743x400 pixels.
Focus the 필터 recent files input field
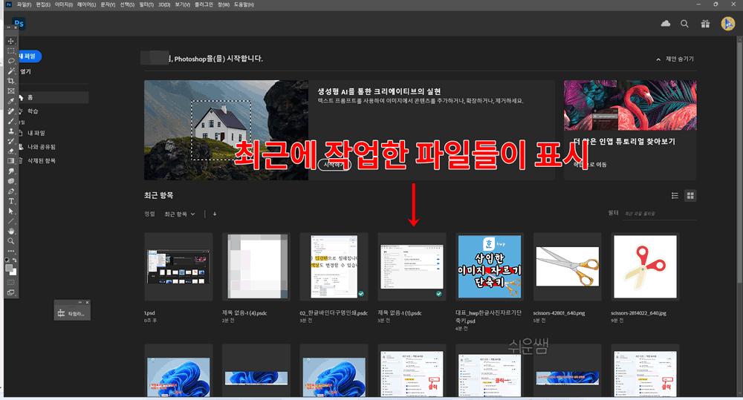tap(660, 214)
